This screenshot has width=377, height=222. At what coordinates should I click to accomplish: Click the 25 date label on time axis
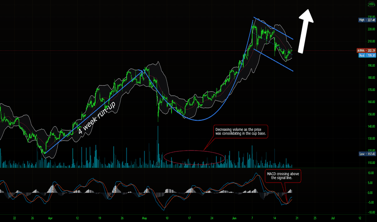pyautogui.click(x=315, y=218)
